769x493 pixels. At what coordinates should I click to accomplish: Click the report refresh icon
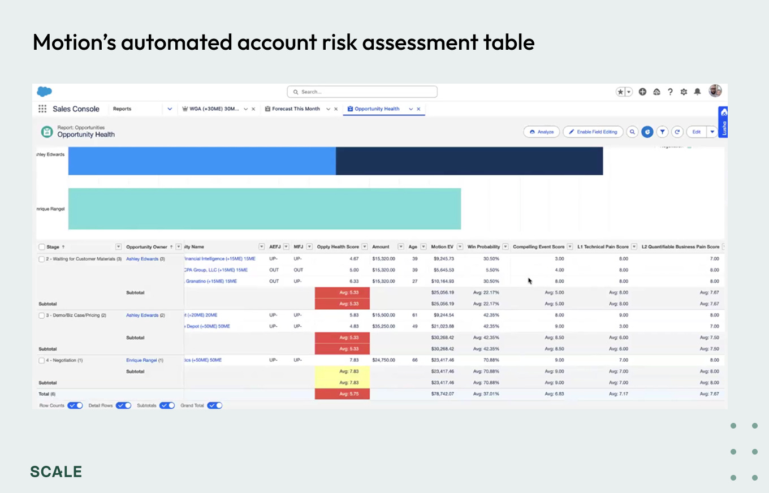click(677, 132)
